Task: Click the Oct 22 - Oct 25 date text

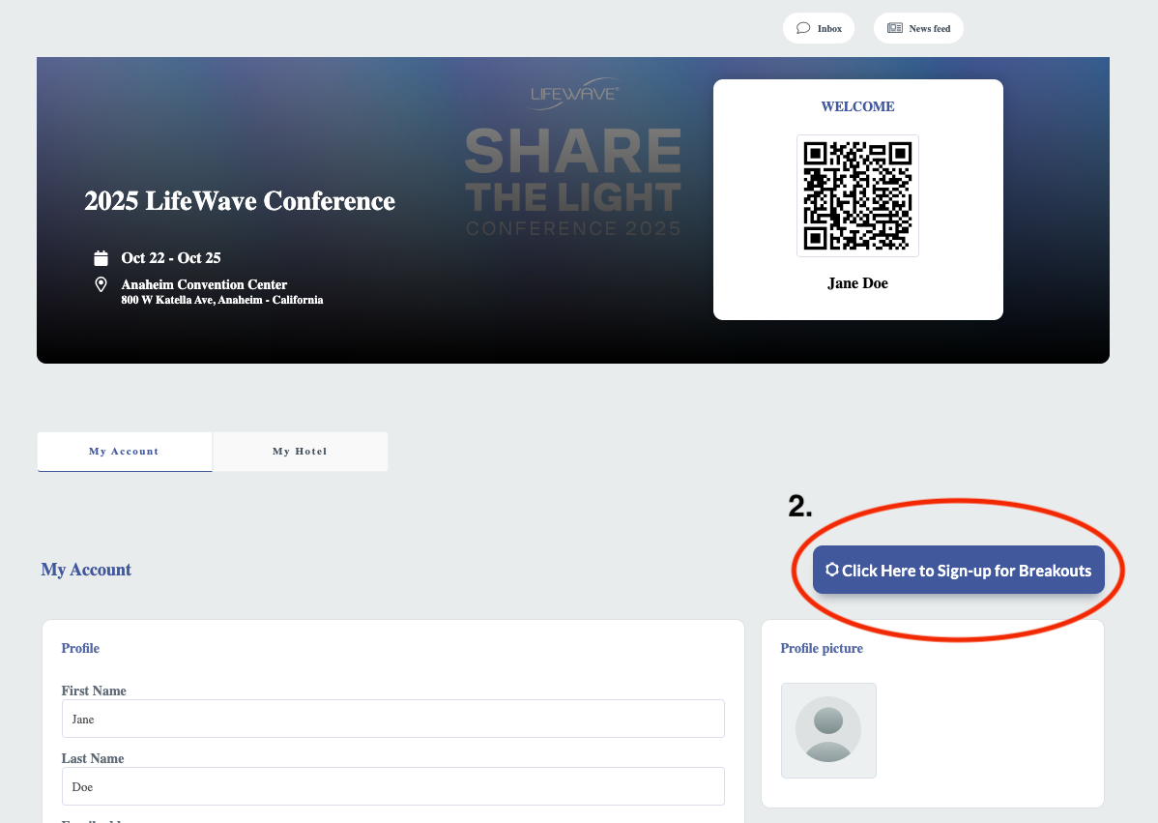Action: pos(171,258)
